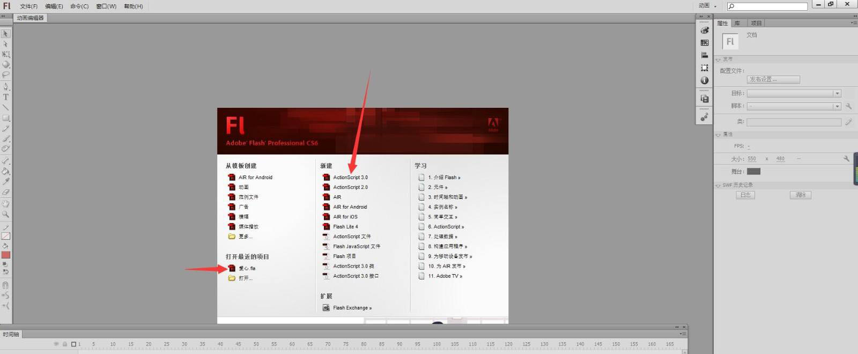Select the Eraser tool

tap(5, 191)
